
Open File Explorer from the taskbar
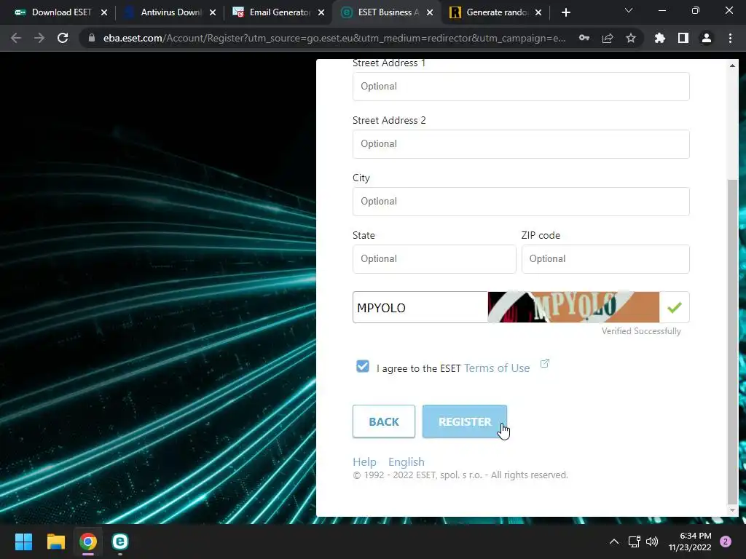(55, 542)
